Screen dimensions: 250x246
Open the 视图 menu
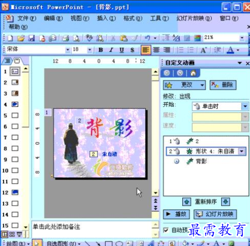[80, 18]
